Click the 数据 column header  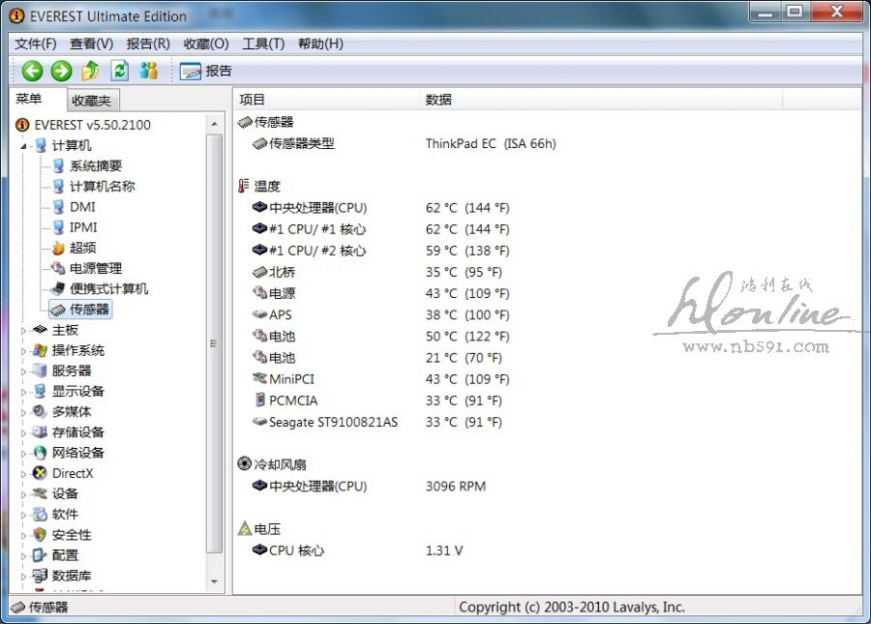point(438,100)
